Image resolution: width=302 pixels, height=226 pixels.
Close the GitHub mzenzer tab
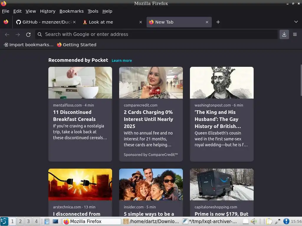pyautogui.click(x=74, y=22)
